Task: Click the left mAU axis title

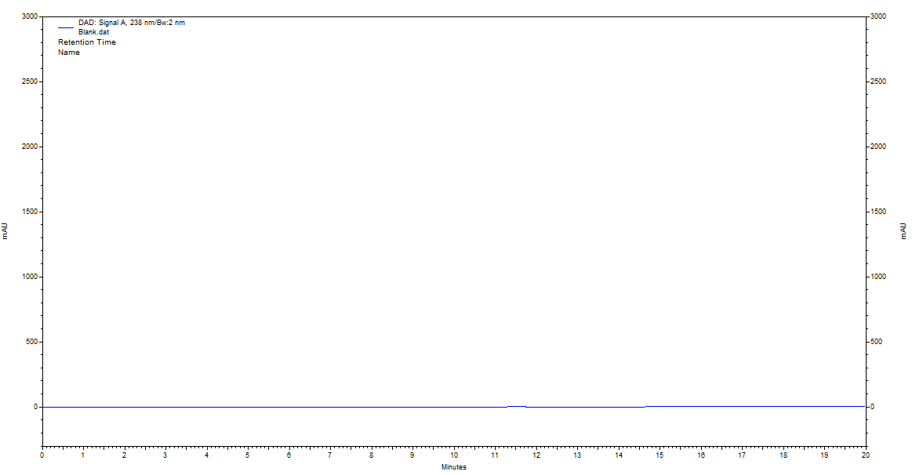Action: [x=5, y=230]
